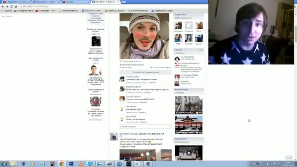Screen dimensions: 297x167
Task: Open the Сервисы bookmark
Action: 7,11
